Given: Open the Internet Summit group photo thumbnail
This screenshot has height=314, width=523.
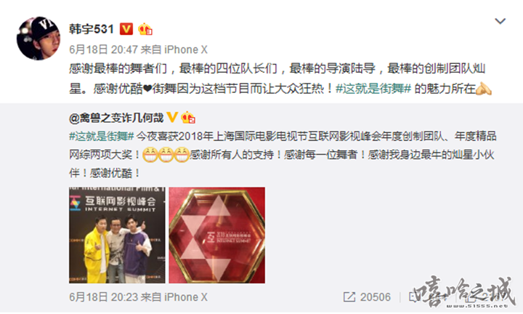Looking at the screenshot, I should click(117, 235).
